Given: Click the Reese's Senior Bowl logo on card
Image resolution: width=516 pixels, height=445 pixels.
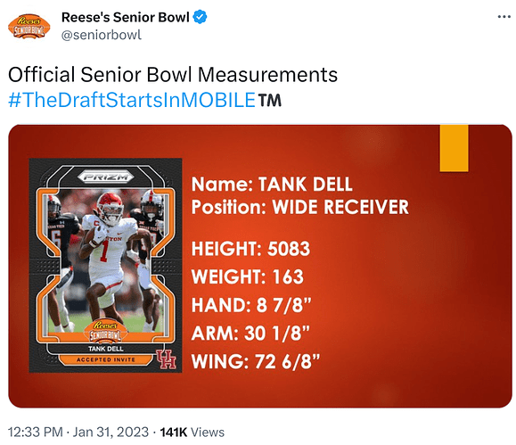Looking at the screenshot, I should [x=106, y=331].
